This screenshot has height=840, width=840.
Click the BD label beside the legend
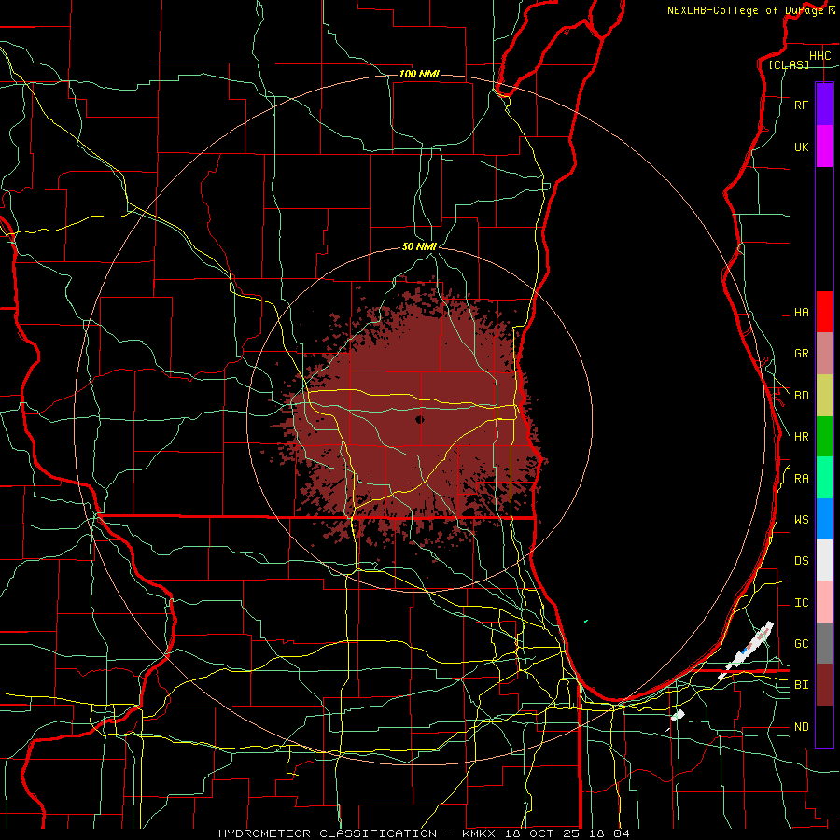pyautogui.click(x=801, y=396)
